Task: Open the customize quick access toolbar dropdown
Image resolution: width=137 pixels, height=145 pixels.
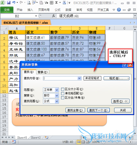Action: coord(70,3)
